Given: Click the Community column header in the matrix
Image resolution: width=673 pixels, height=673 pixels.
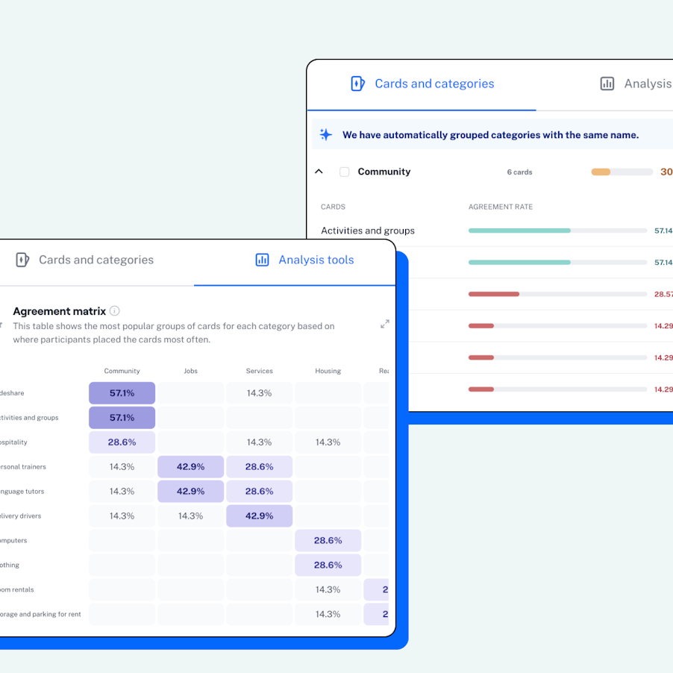Looking at the screenshot, I should [x=122, y=371].
